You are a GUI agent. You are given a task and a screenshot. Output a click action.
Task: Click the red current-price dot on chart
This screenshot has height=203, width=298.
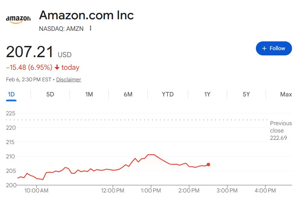[x=208, y=164]
